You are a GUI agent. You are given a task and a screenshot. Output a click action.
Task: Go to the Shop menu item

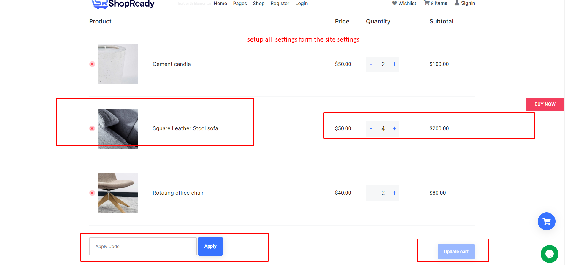click(258, 4)
